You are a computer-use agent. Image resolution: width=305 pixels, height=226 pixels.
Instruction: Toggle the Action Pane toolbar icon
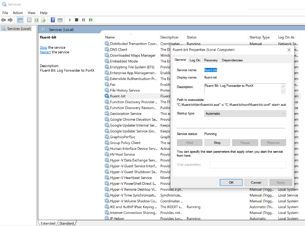click(60, 20)
